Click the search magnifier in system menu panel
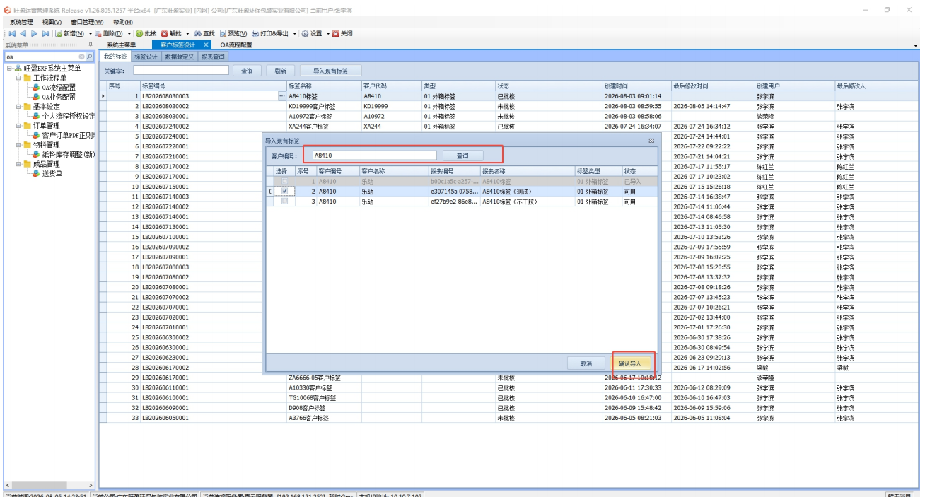Screen dimensions: 925x502 click(x=90, y=56)
